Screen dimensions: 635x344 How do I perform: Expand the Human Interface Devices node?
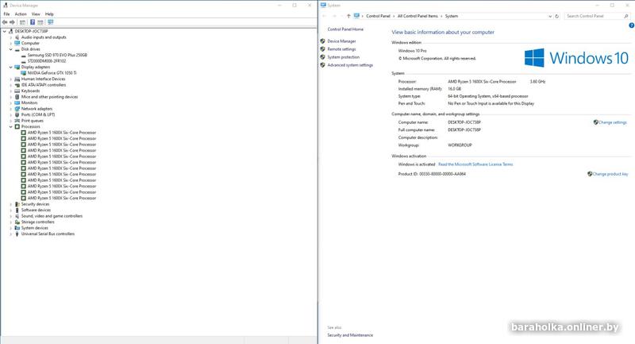[x=11, y=79]
